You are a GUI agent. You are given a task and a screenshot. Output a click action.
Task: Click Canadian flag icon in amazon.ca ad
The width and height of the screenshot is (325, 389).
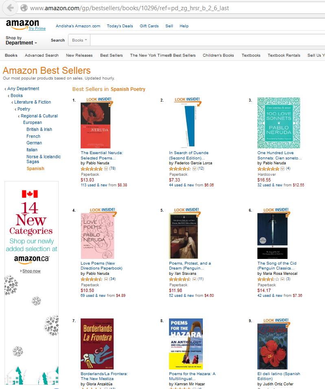coord(30,194)
